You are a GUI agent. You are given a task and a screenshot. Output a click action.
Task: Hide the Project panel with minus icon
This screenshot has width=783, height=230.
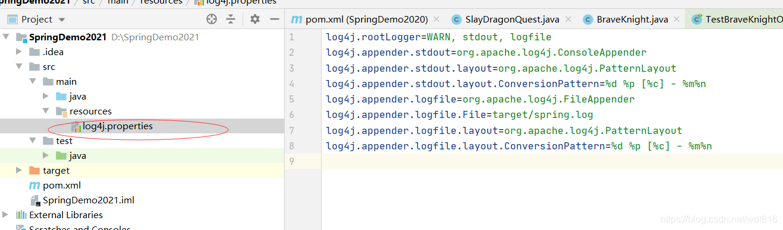click(275, 20)
